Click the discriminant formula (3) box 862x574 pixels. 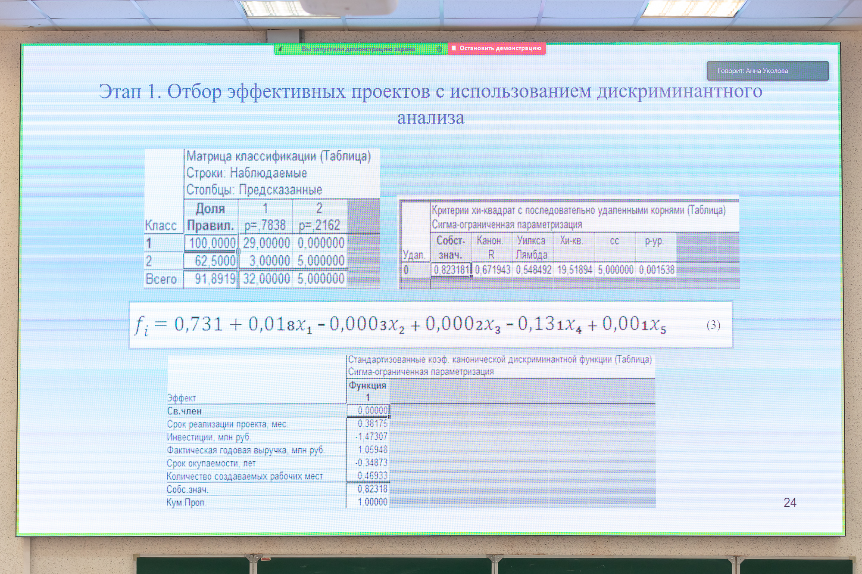coord(430,325)
